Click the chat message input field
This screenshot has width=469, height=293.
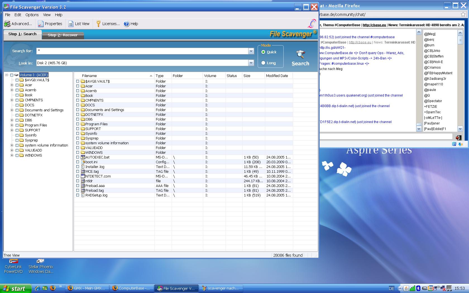coord(386,136)
